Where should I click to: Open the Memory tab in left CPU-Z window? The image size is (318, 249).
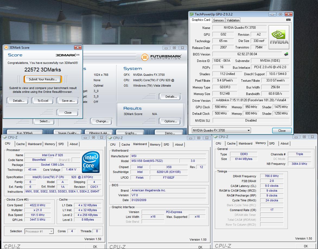50,144
